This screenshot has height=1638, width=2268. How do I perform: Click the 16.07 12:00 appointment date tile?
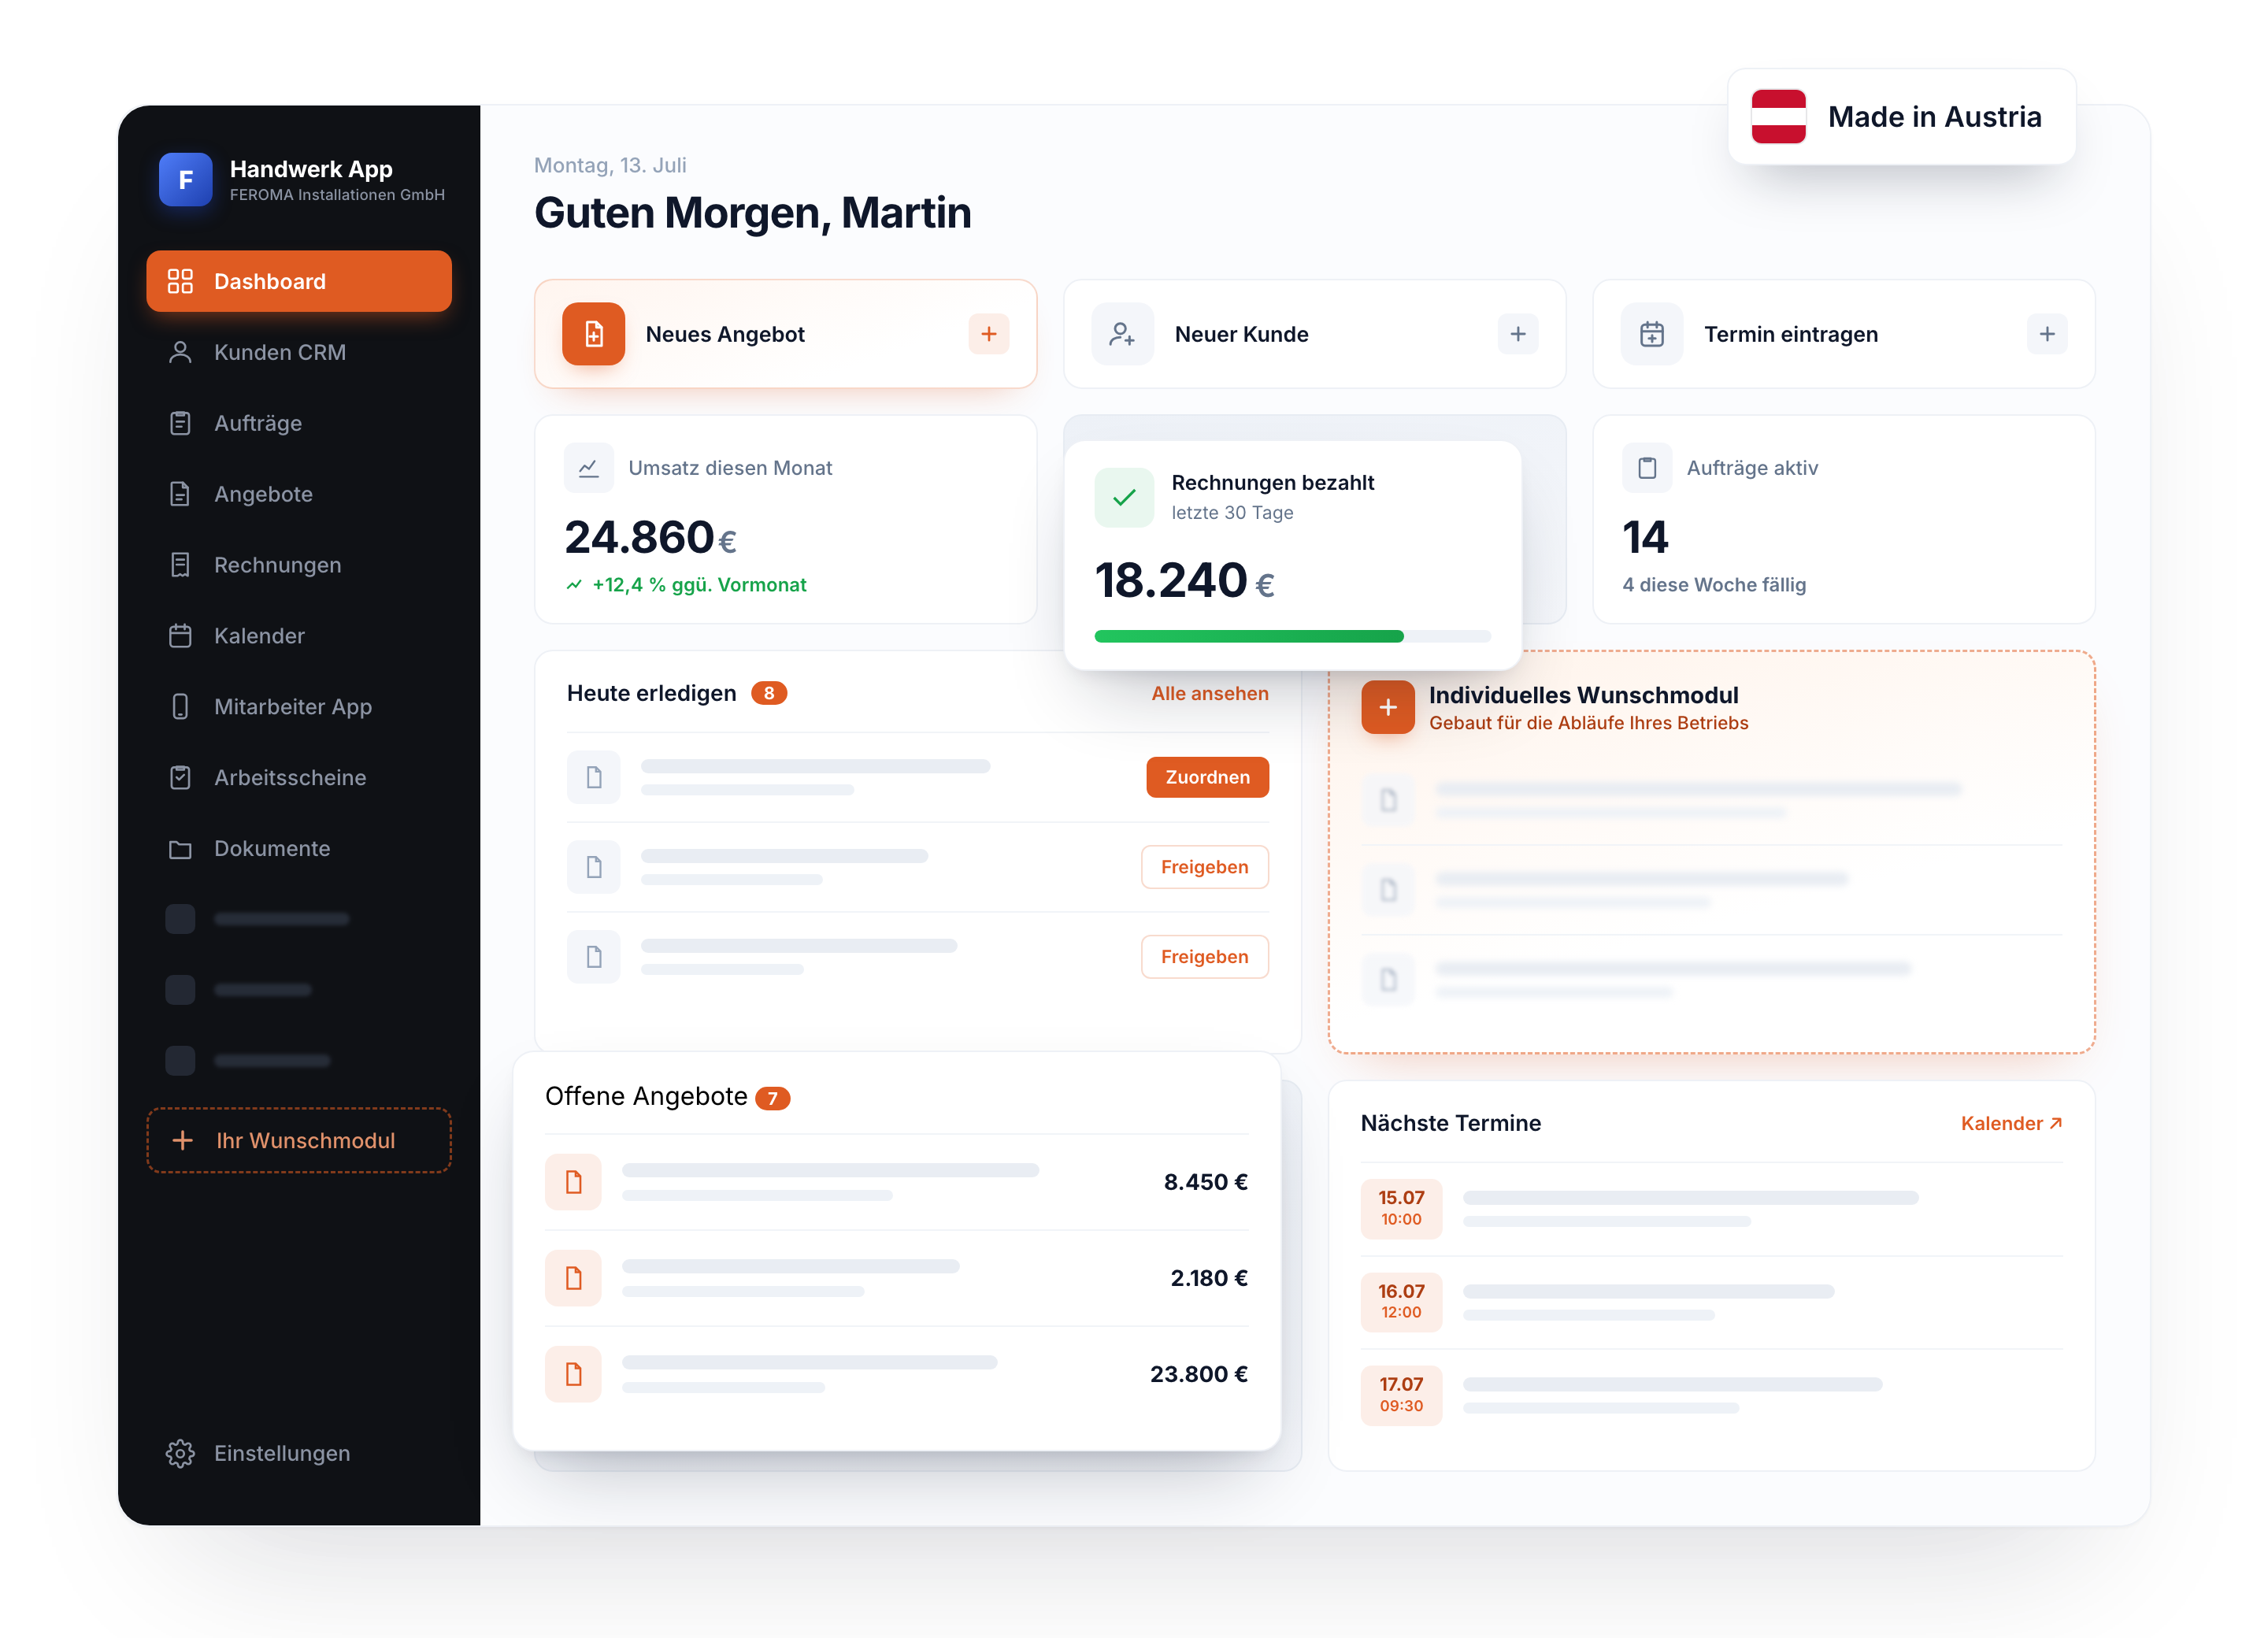pyautogui.click(x=1400, y=1301)
